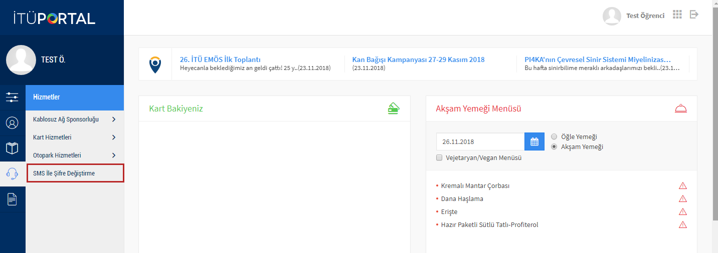
Task: Open the document sidebar icon
Action: 12,199
